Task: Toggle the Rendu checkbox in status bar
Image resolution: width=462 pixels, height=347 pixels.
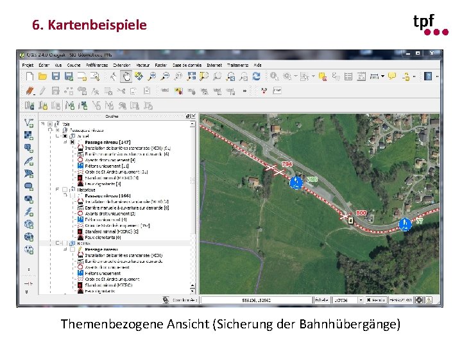Action: click(368, 300)
